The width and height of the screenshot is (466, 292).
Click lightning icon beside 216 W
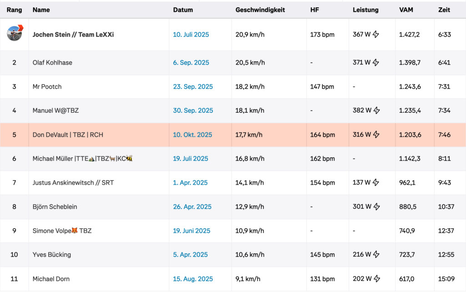[x=376, y=255]
